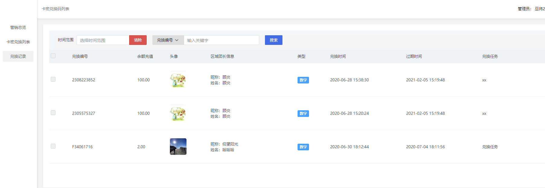Focus the 输入关键字 keyword input field
Viewport: 545px width, 188px height.
(x=221, y=40)
